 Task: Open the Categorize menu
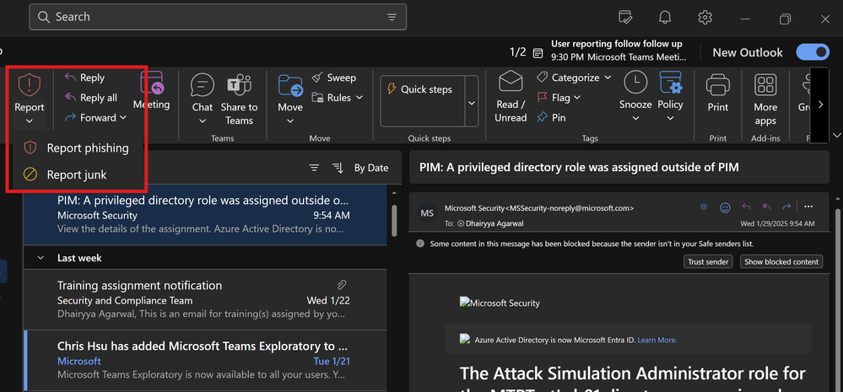574,78
